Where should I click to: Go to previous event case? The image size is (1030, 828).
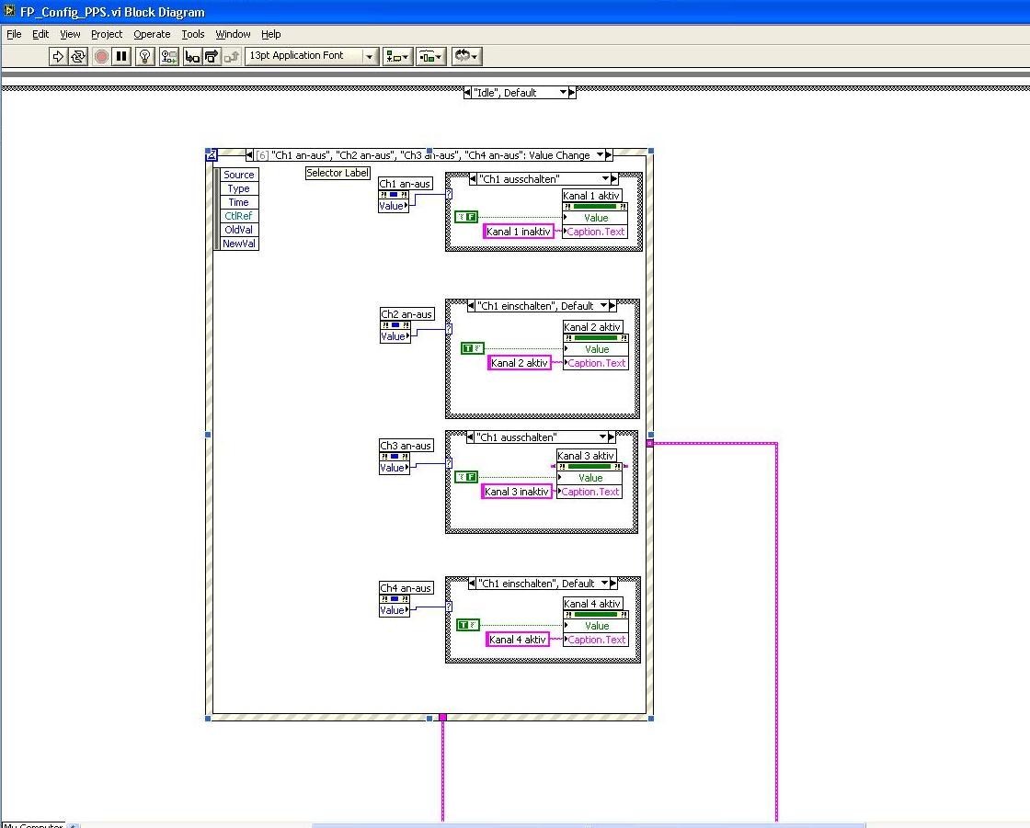[249, 155]
